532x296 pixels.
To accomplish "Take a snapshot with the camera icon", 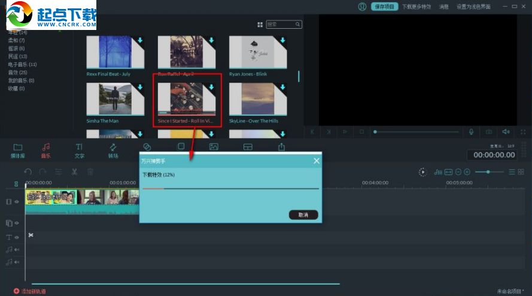I will coord(489,132).
